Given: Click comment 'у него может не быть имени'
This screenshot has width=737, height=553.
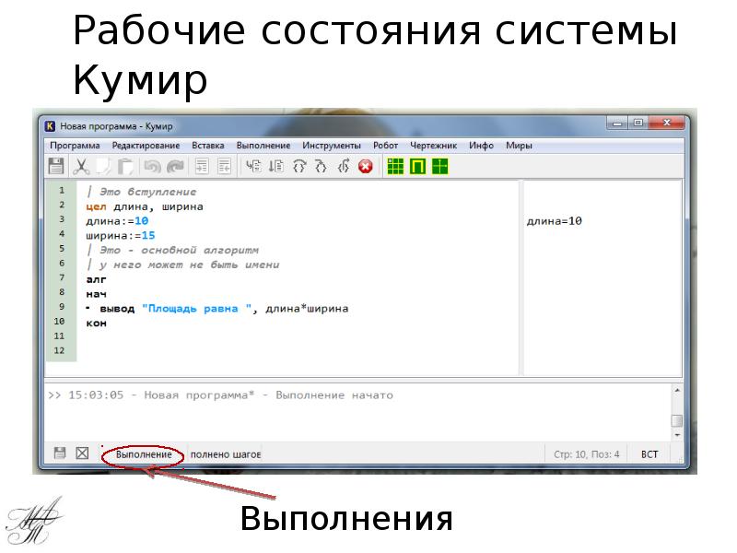Looking at the screenshot, I should pyautogui.click(x=182, y=265).
